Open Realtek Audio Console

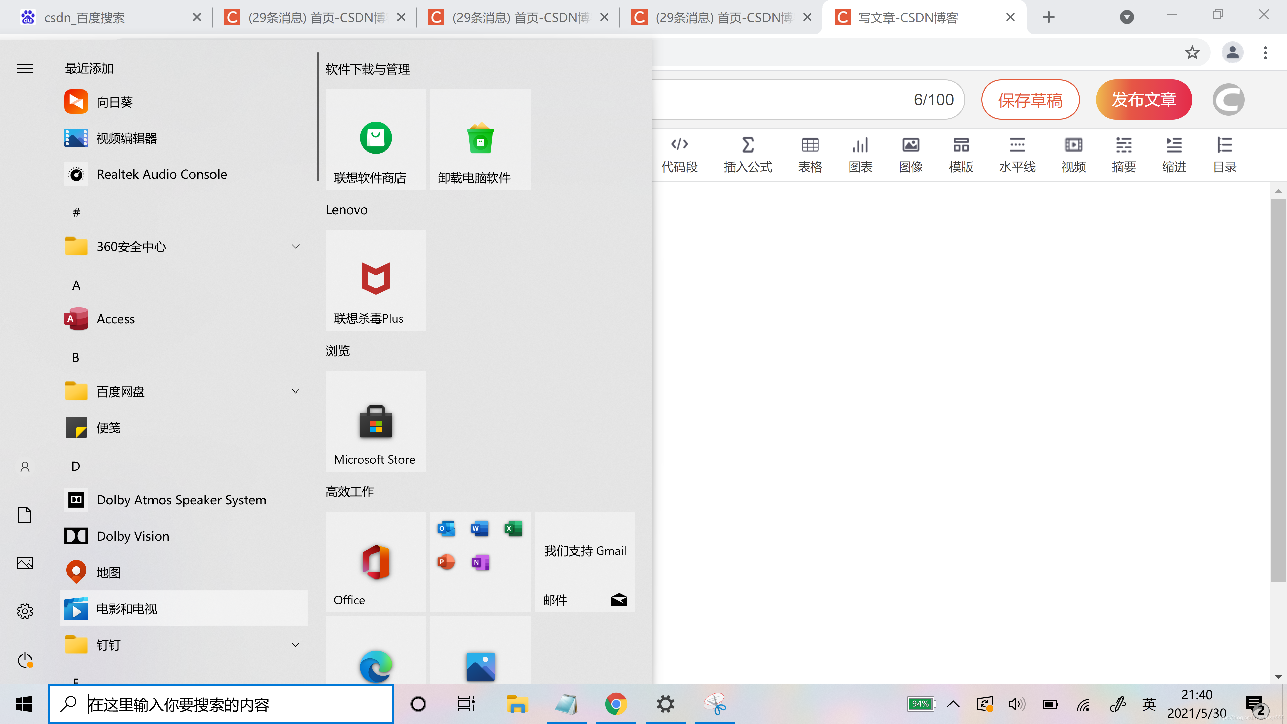183,174
